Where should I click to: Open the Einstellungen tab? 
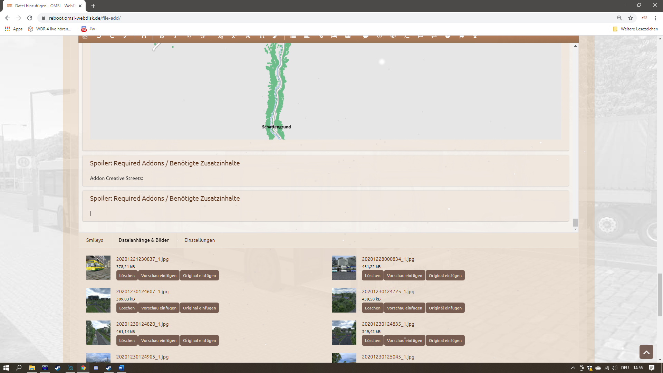point(200,240)
